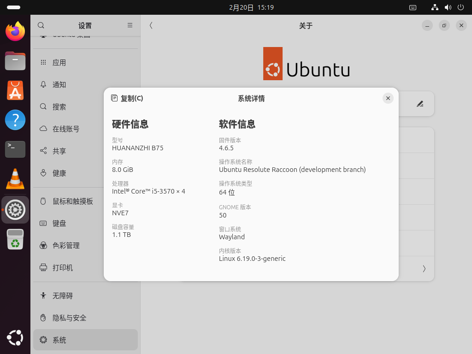Open Firefox from the dock

[x=15, y=31]
